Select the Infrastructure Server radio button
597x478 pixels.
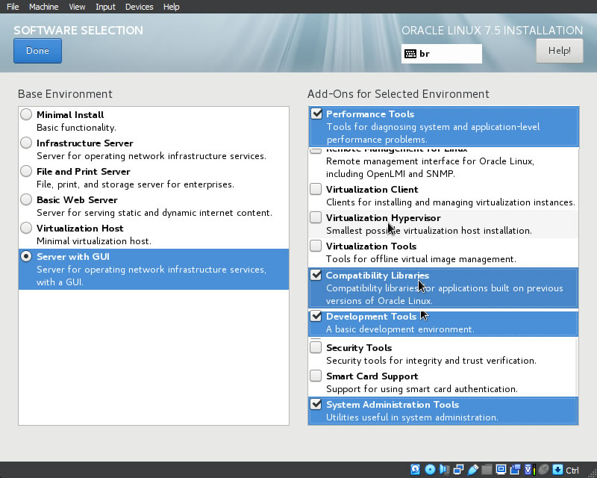[x=26, y=143]
